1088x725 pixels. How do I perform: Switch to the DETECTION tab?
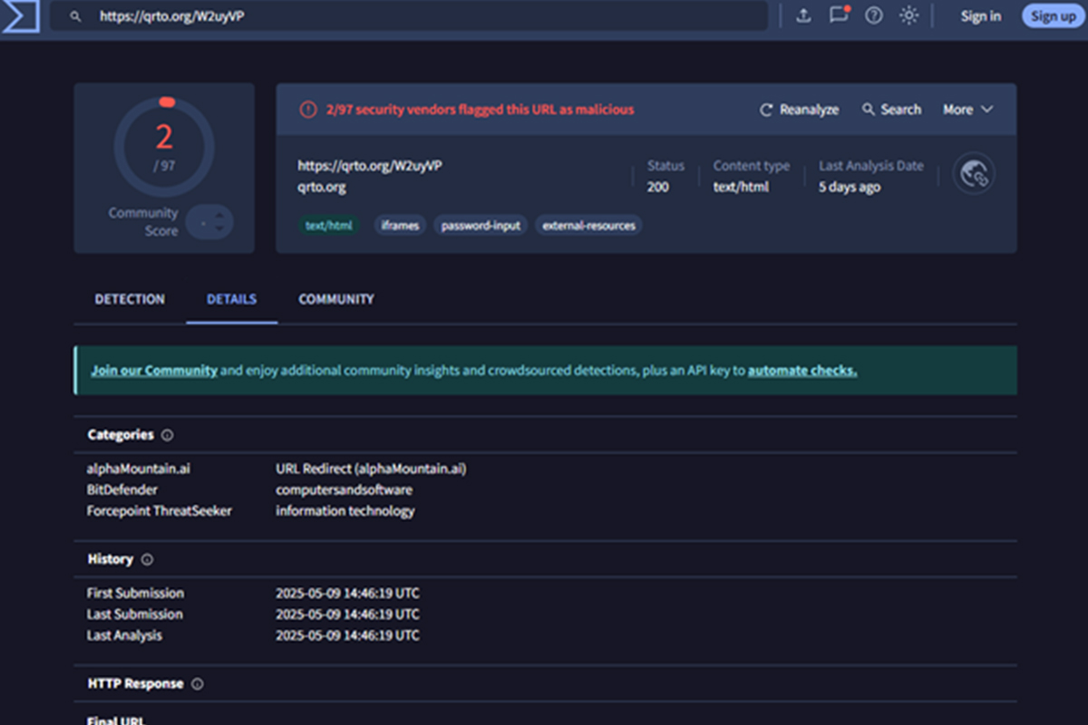click(130, 299)
